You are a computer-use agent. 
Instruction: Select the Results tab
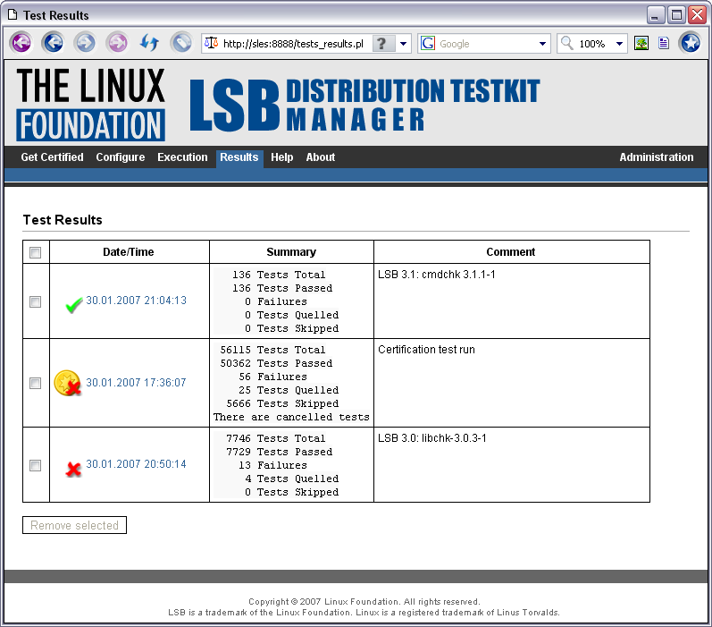pos(239,157)
